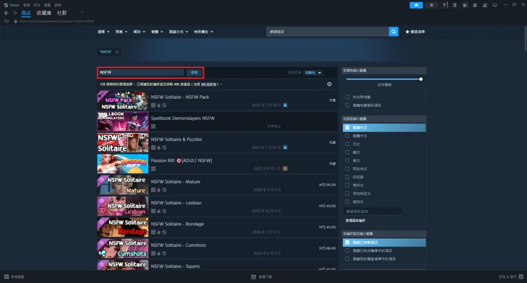
Task: Click the page vertical scrollbar
Action: 525,39
